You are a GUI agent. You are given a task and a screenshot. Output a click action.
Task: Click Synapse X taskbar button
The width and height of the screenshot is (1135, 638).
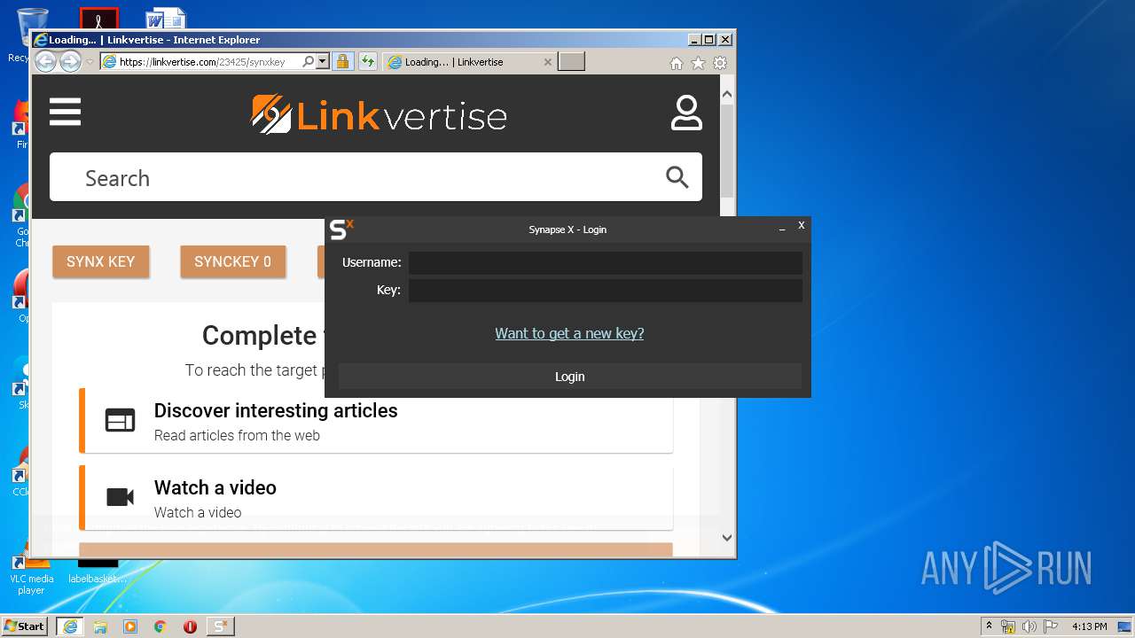point(221,626)
